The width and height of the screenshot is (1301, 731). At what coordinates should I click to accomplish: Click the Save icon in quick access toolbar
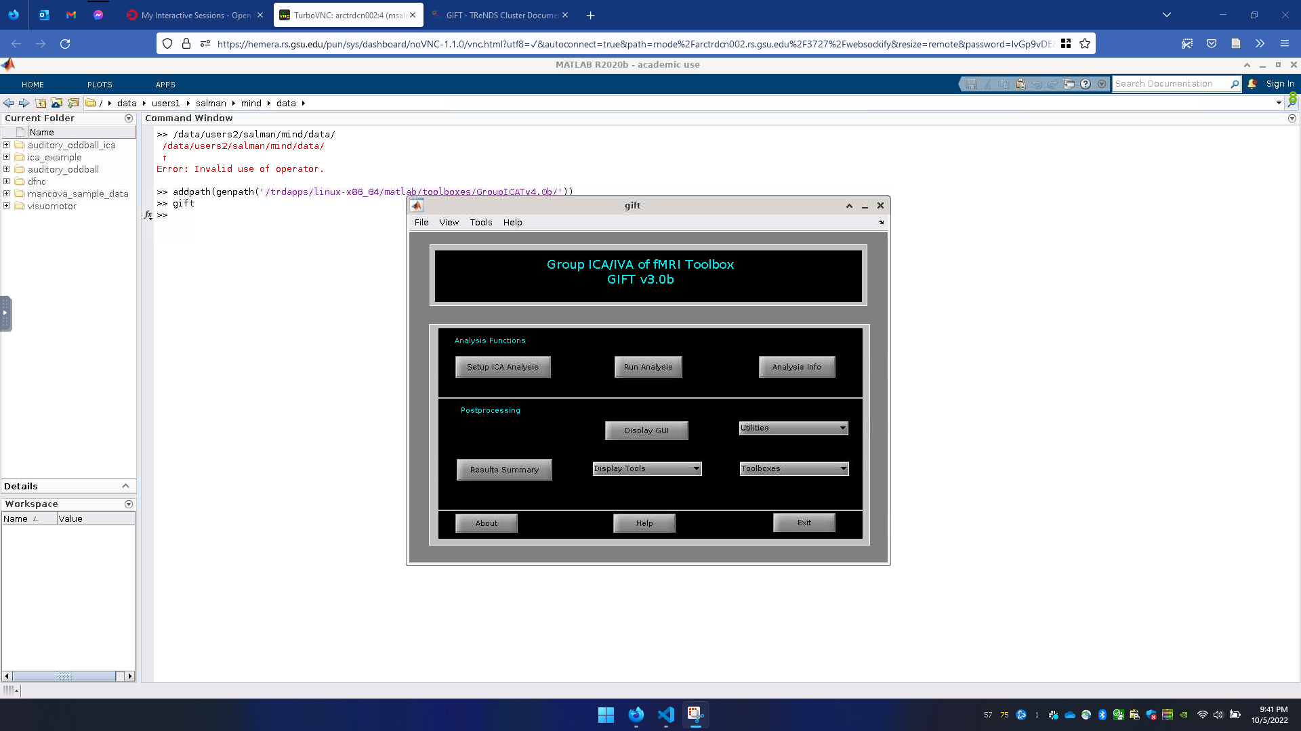(x=972, y=84)
